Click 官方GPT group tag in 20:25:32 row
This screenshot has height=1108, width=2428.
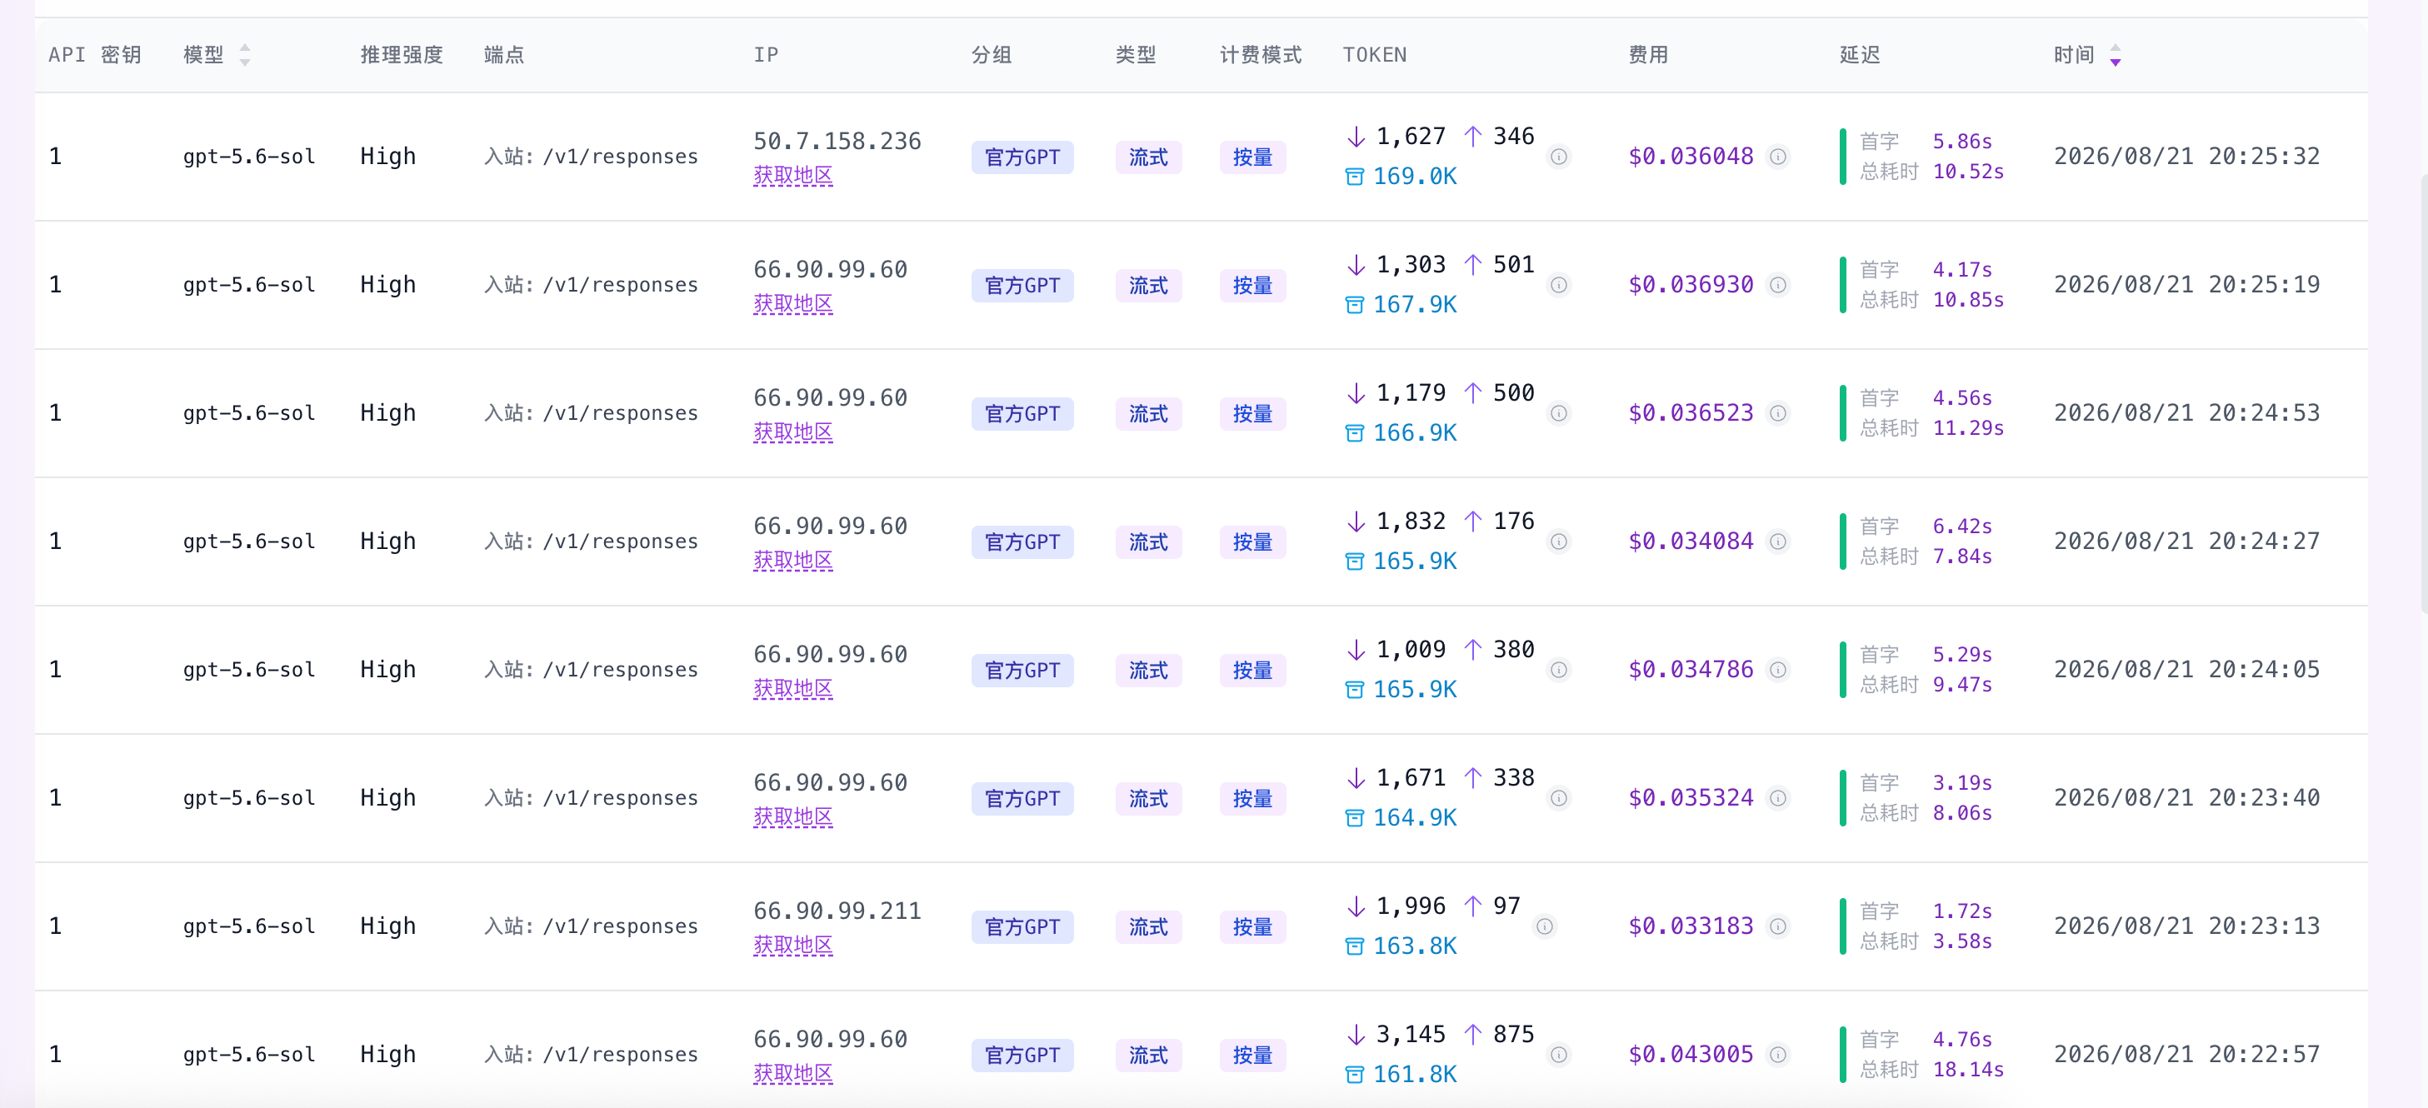point(1022,157)
